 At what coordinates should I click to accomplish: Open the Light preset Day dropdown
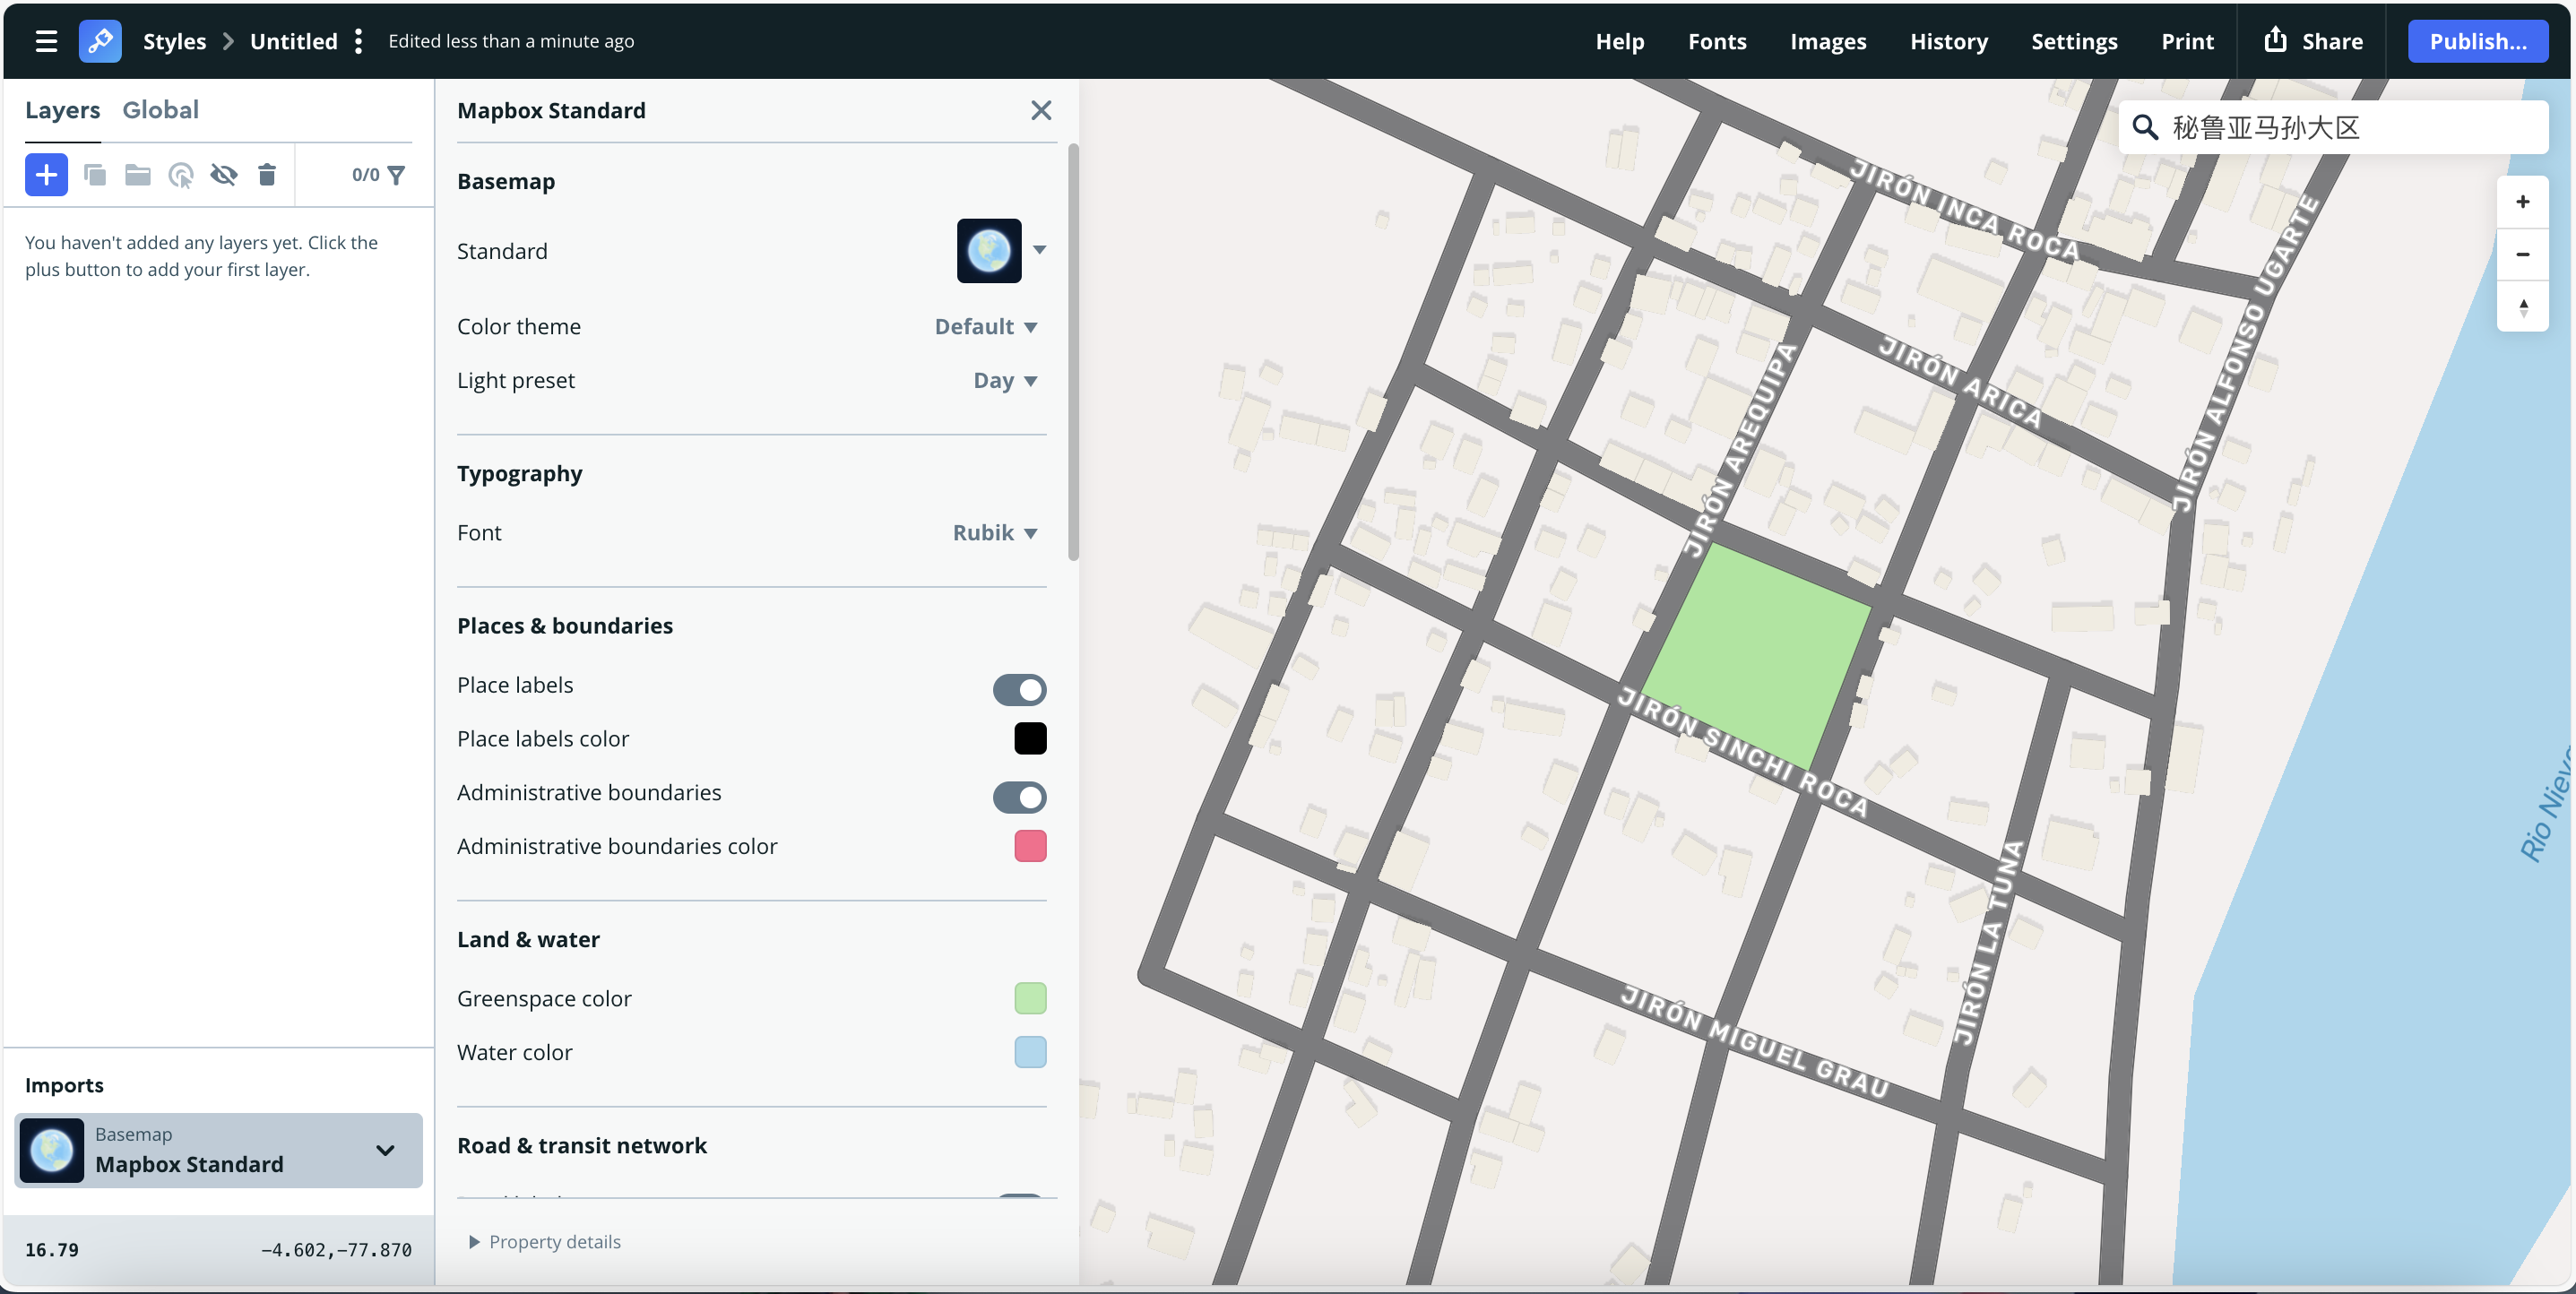[x=1003, y=380]
